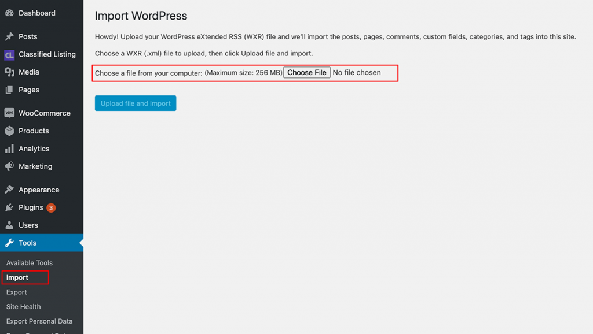This screenshot has height=334, width=593.
Task: Click the Classified Listing CL icon
Action: click(x=9, y=54)
